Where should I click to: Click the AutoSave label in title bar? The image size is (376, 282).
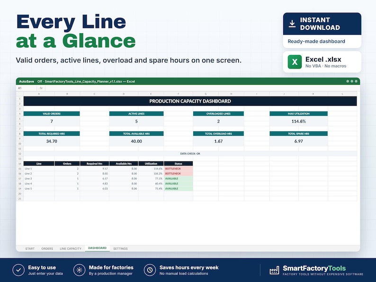(x=27, y=81)
